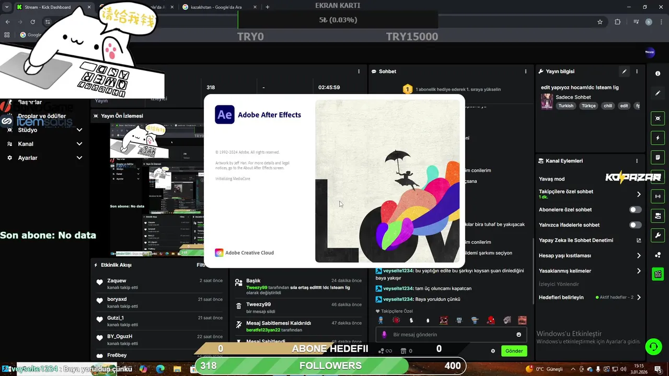Viewport: 669px width, 376px height.
Task: Open a new browser tab
Action: [x=267, y=7]
